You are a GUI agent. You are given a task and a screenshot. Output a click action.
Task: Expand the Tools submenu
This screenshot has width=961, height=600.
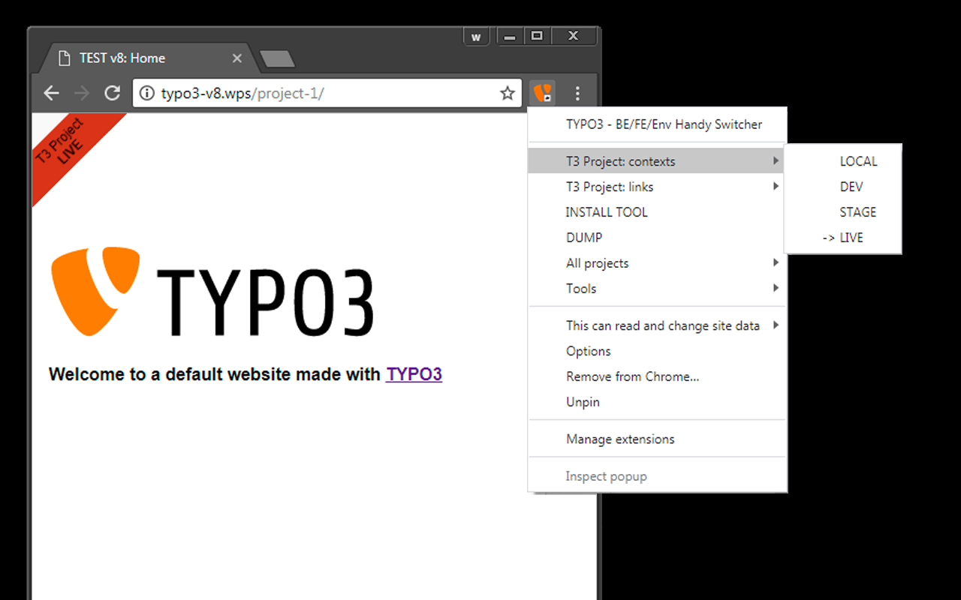581,288
